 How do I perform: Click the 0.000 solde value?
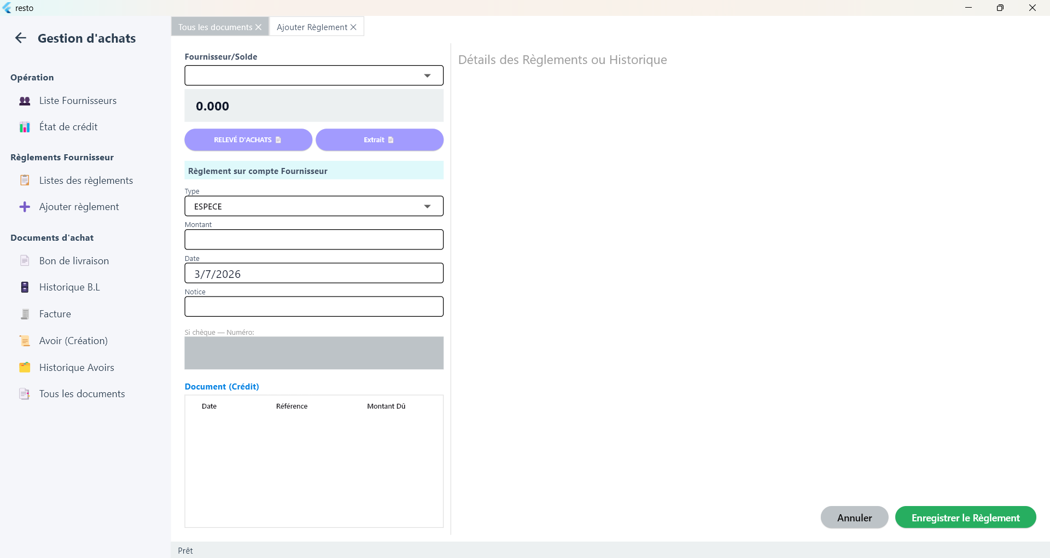coord(212,106)
